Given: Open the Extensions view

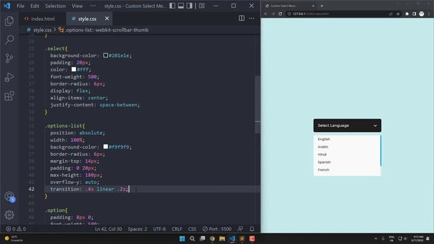Looking at the screenshot, I should (9, 96).
